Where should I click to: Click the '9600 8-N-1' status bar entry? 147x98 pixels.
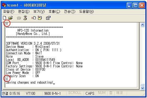coord(52,93)
